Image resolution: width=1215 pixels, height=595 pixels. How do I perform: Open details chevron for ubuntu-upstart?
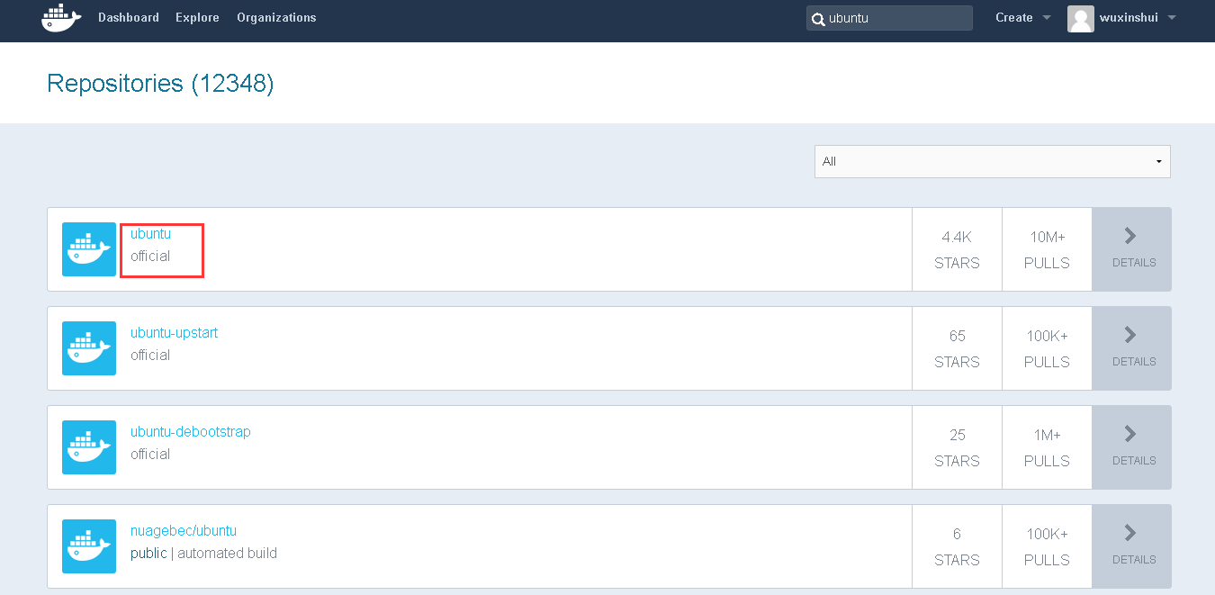click(1130, 335)
